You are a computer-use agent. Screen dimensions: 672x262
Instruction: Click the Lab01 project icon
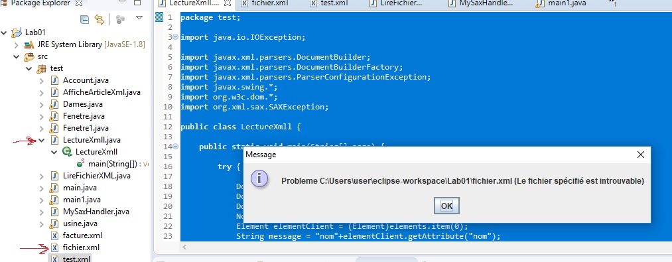click(17, 32)
